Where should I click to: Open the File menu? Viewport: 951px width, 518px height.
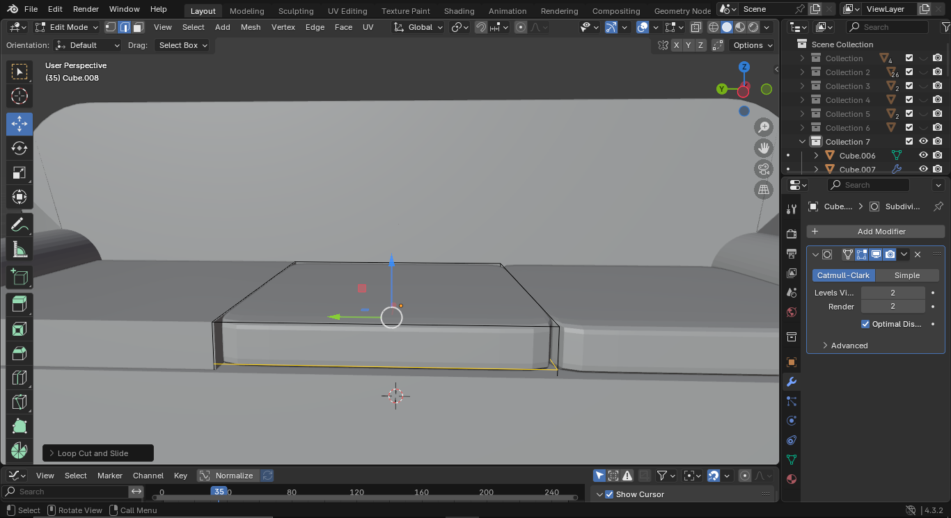pyautogui.click(x=31, y=9)
